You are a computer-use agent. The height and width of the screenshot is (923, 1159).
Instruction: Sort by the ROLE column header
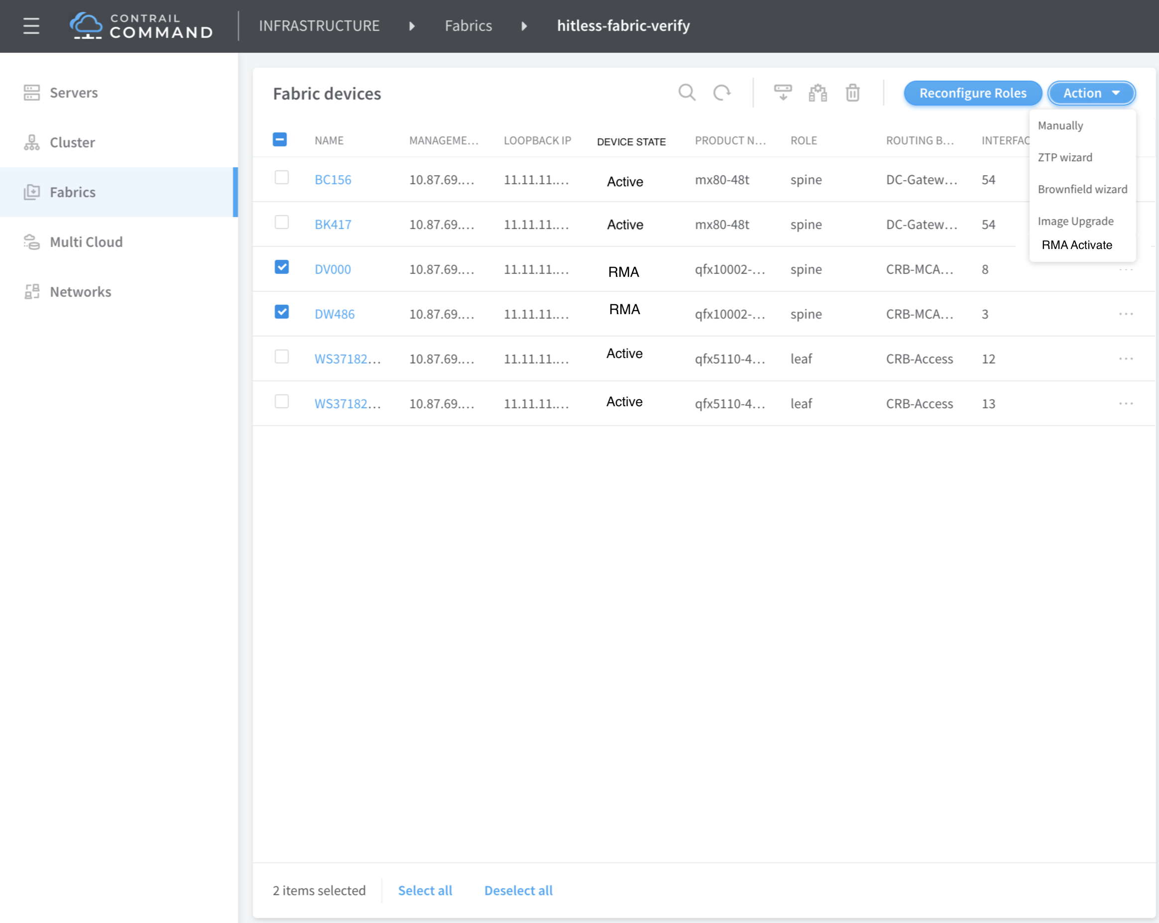(804, 140)
